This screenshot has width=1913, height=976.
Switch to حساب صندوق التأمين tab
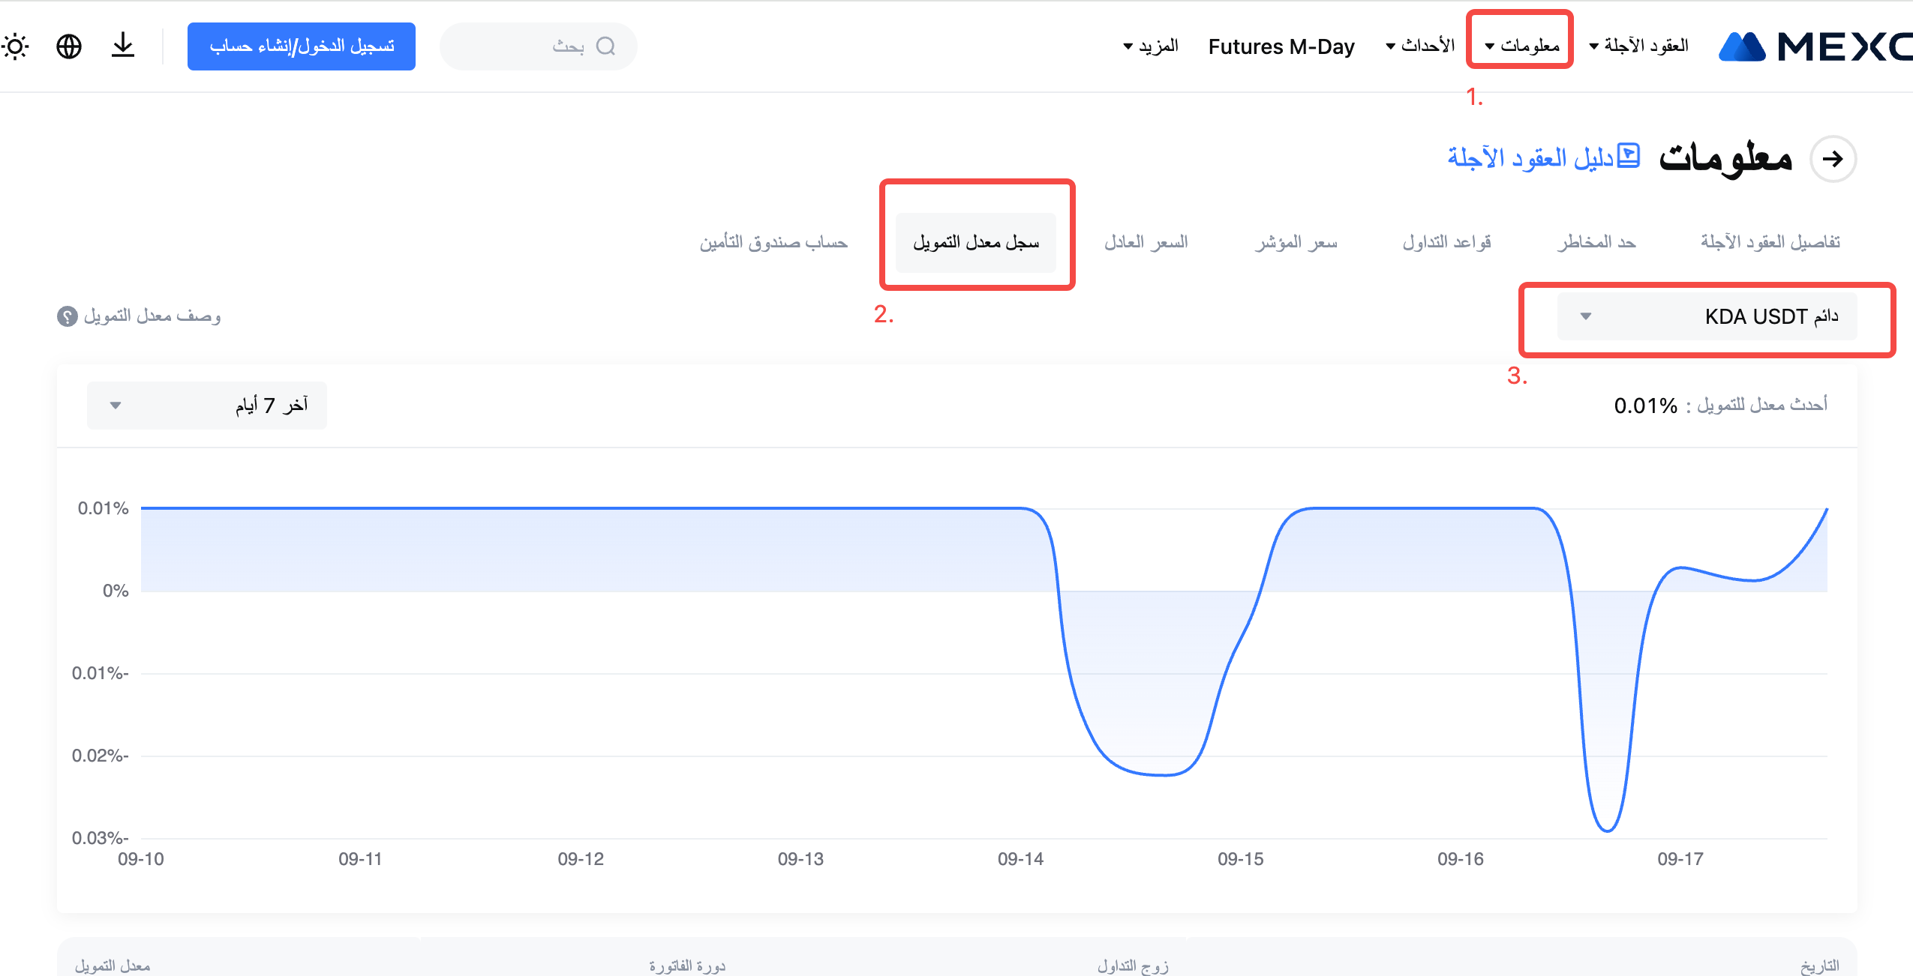pos(773,242)
